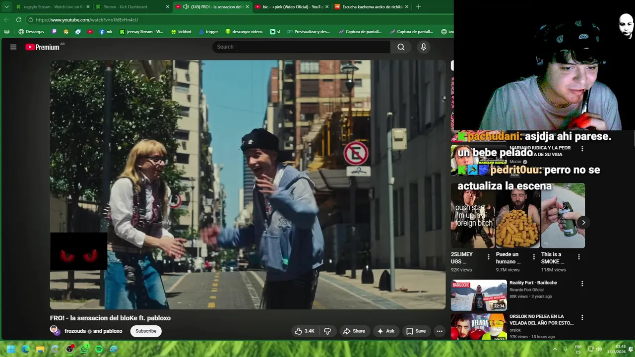Open trigger bookmark
The width and height of the screenshot is (635, 357).
[208, 32]
